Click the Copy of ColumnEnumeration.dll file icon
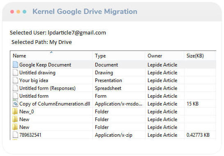Viewport: 224px width, 156px height. click(15, 103)
